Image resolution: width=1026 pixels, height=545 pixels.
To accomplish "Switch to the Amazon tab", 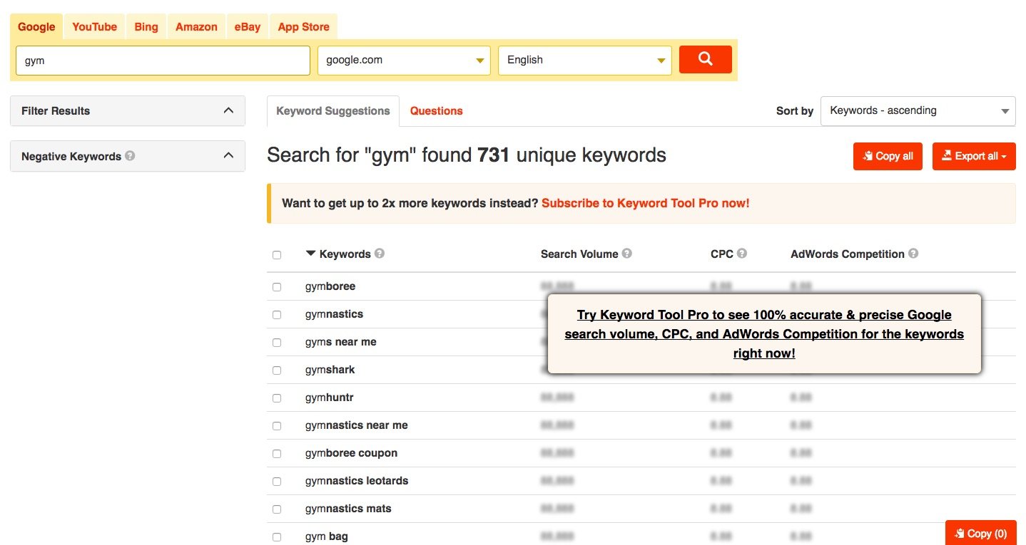I will point(196,26).
